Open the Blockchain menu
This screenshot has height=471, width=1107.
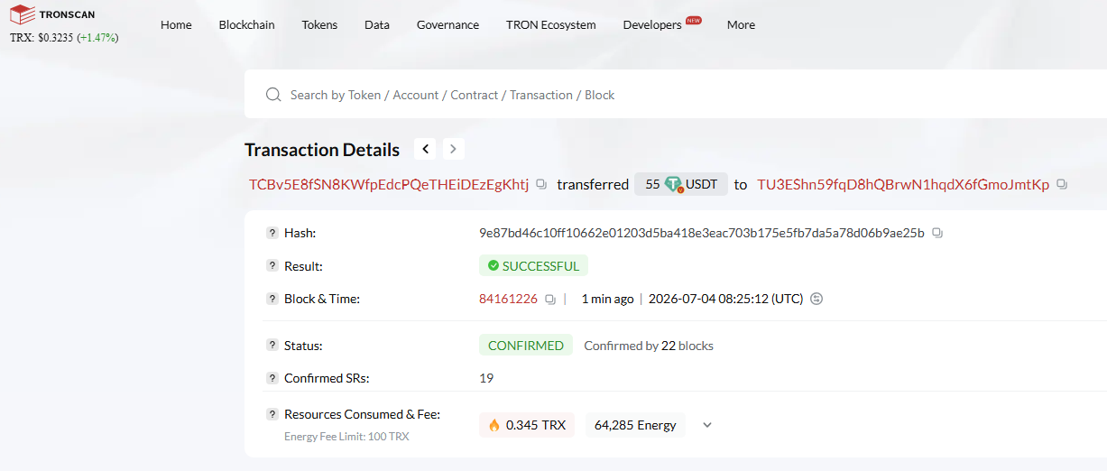[246, 24]
